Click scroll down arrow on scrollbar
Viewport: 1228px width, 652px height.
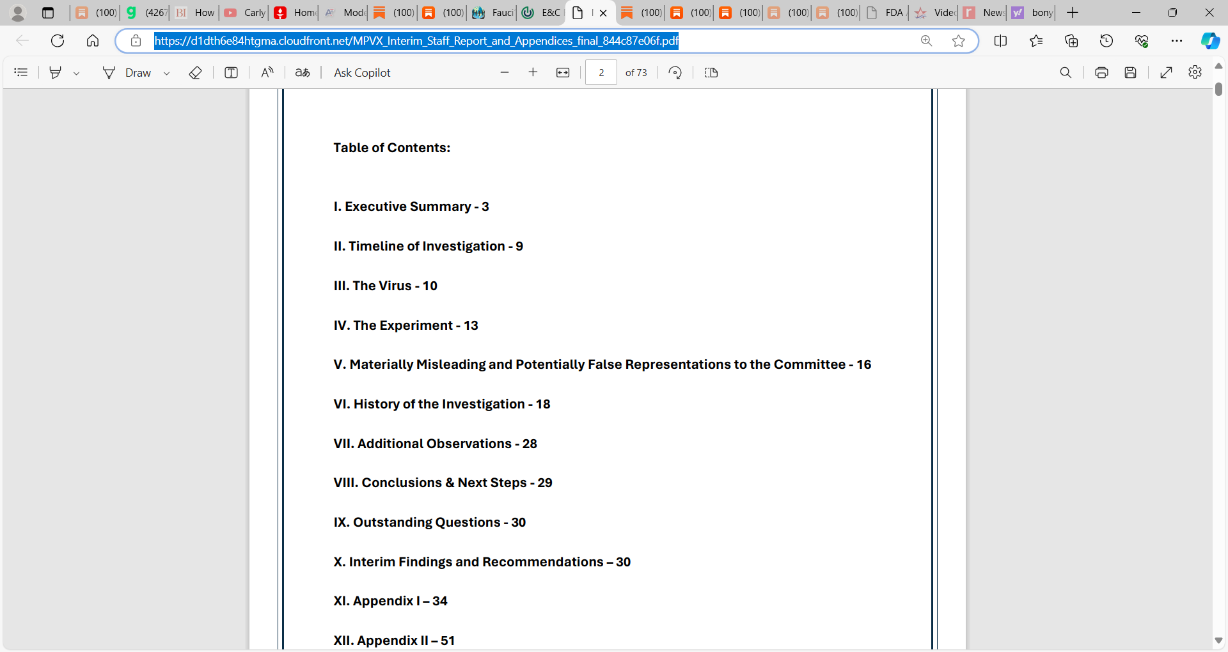coord(1218,640)
